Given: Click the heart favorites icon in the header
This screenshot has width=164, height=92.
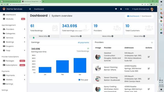Looking at the screenshot, I should (x=116, y=9).
